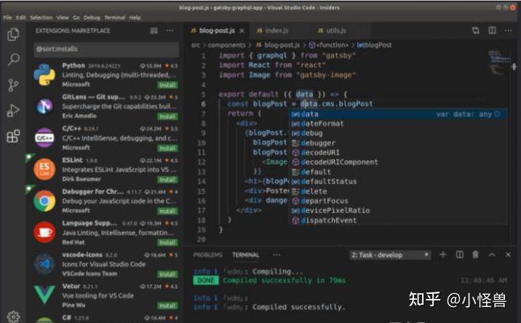Open the Selection menu
The width and height of the screenshot is (521, 323).
coord(41,17)
